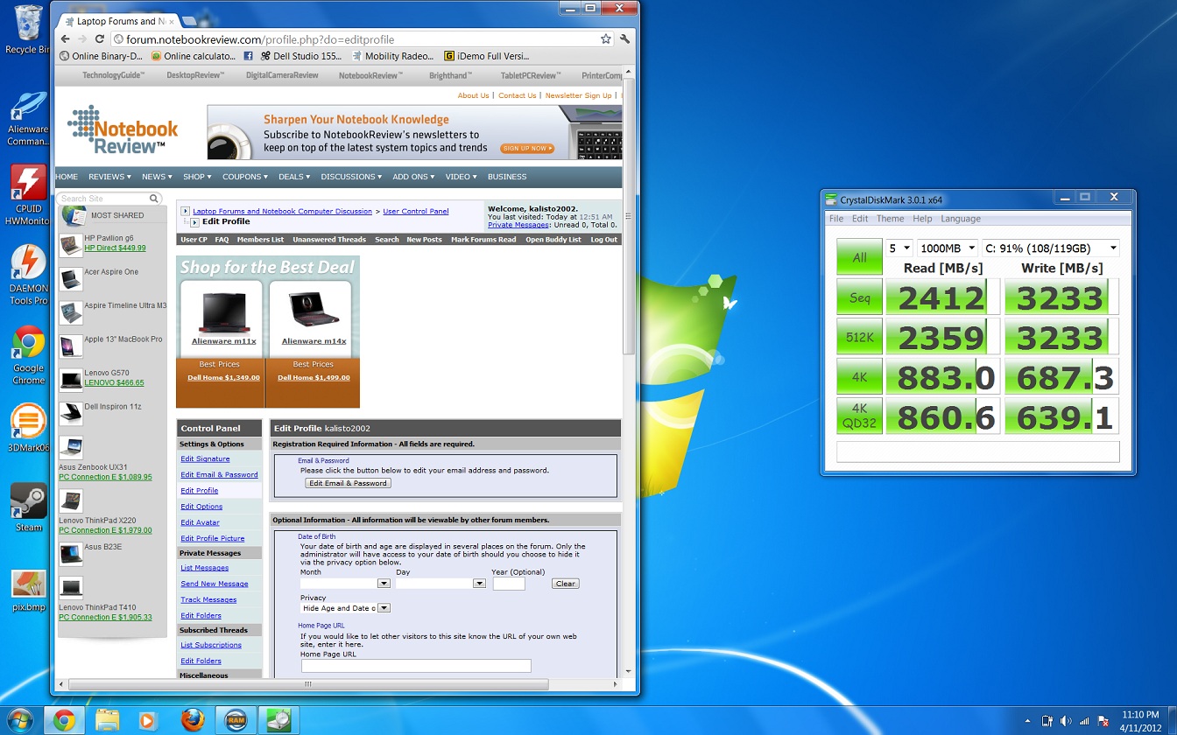This screenshot has height=735, width=1177.
Task: Open Chrome wrench settings menu
Action: (625, 39)
